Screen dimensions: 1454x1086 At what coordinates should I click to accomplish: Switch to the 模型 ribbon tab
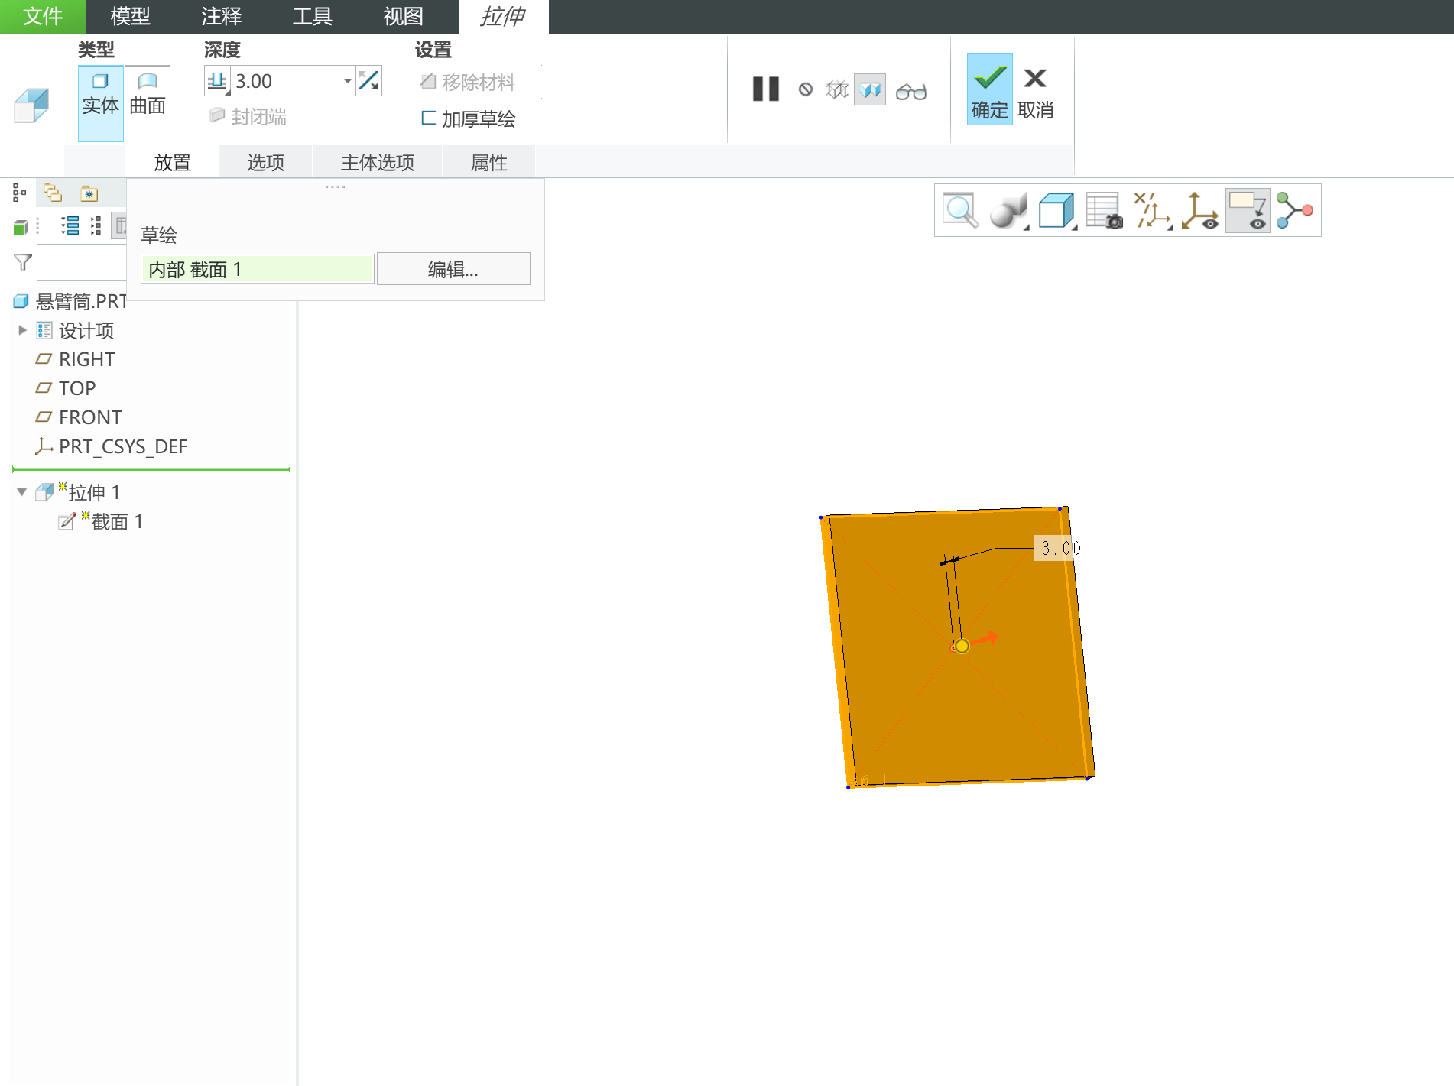(x=130, y=16)
